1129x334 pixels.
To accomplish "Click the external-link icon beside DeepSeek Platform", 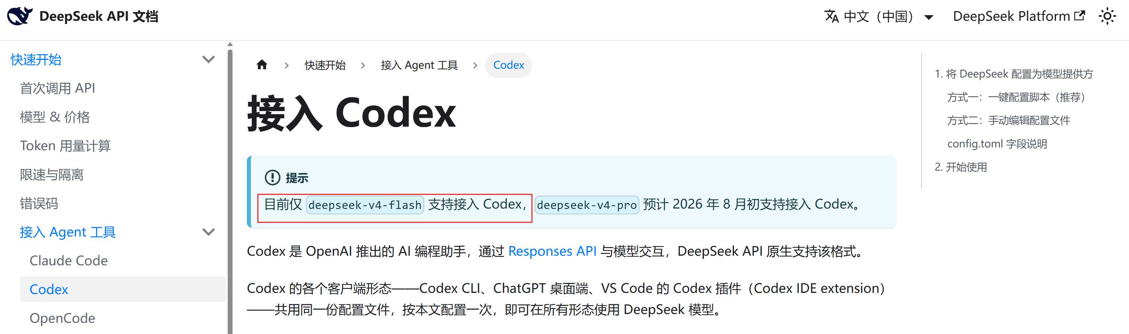I will click(x=1079, y=16).
